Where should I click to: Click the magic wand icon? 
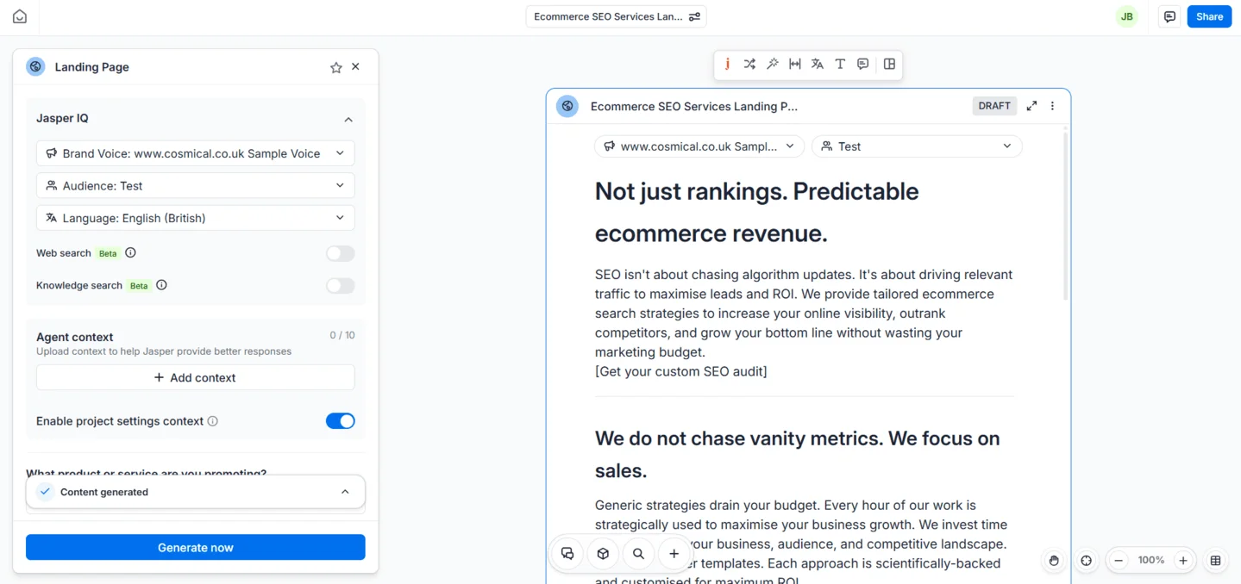point(772,64)
